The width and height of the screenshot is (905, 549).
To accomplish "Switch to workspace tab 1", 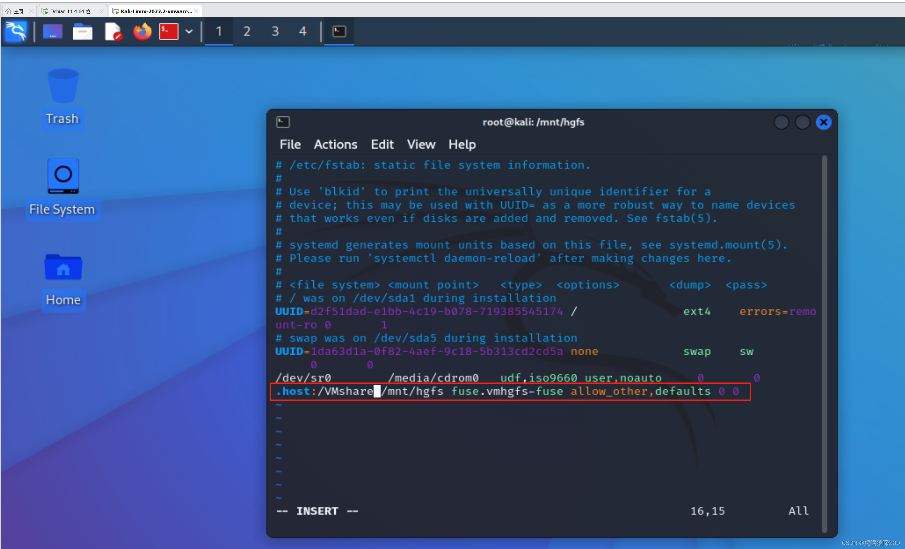I will click(219, 31).
